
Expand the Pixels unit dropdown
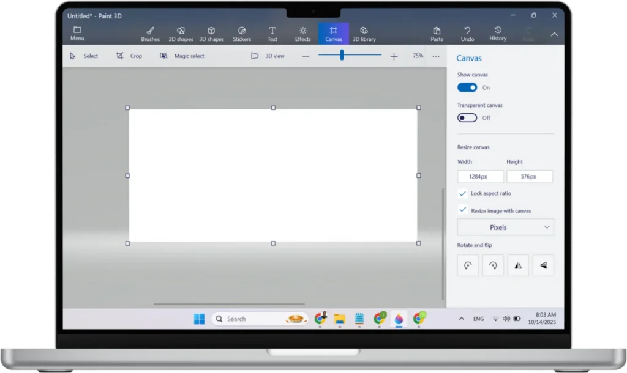505,227
